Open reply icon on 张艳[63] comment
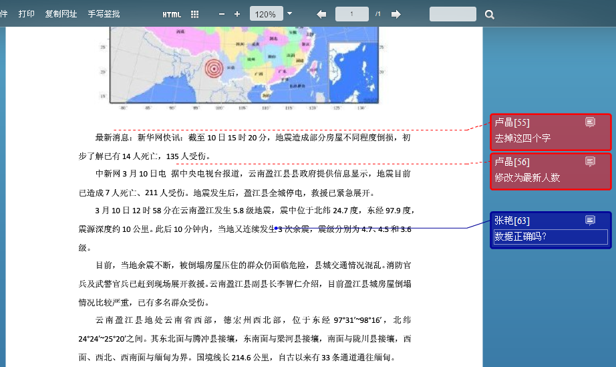The image size is (616, 367). (x=590, y=220)
